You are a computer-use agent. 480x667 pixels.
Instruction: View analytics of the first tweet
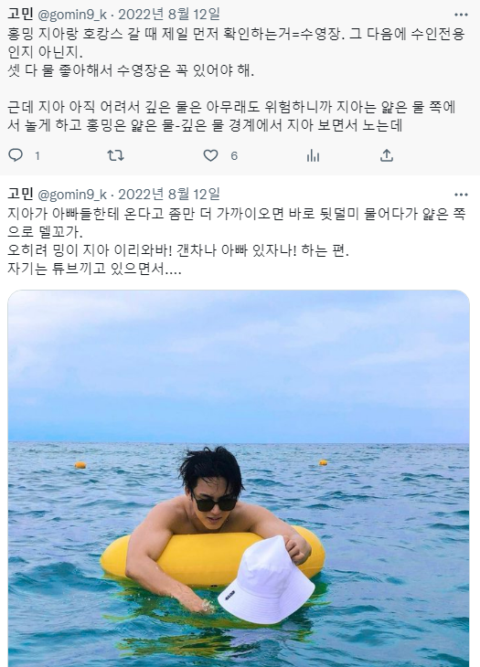pyautogui.click(x=313, y=155)
